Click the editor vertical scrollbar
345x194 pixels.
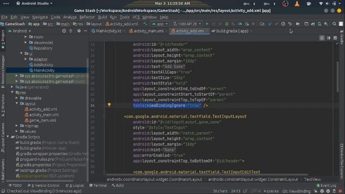click(337, 77)
